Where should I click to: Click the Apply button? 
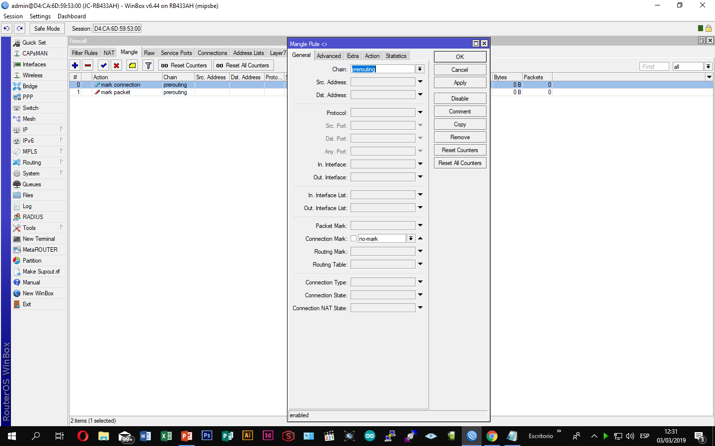[x=460, y=83]
